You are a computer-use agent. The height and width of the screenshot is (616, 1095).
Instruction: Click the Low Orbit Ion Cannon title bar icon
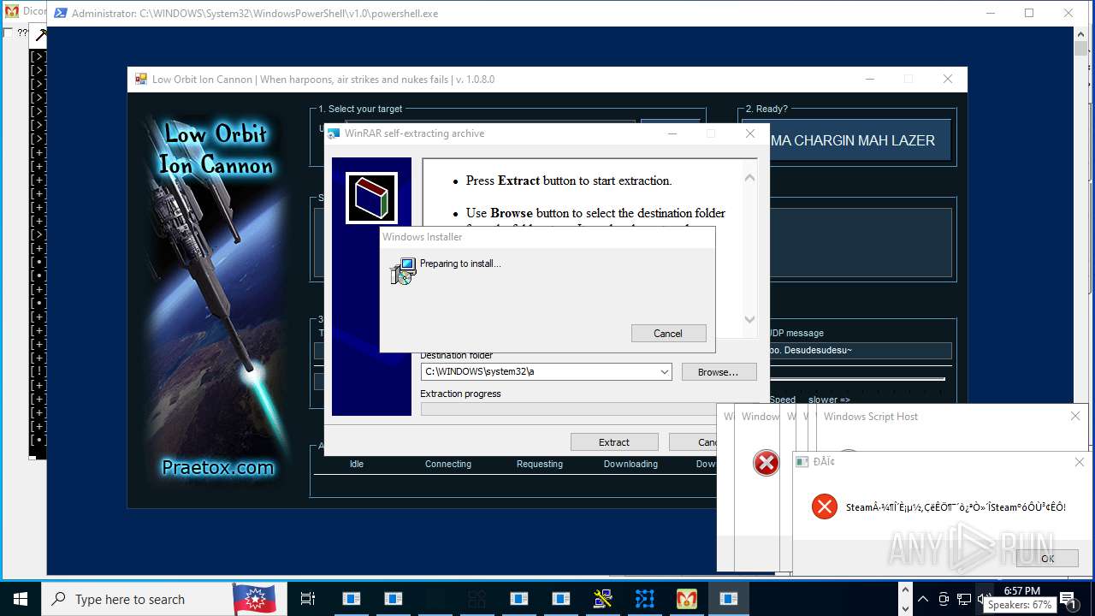point(141,80)
